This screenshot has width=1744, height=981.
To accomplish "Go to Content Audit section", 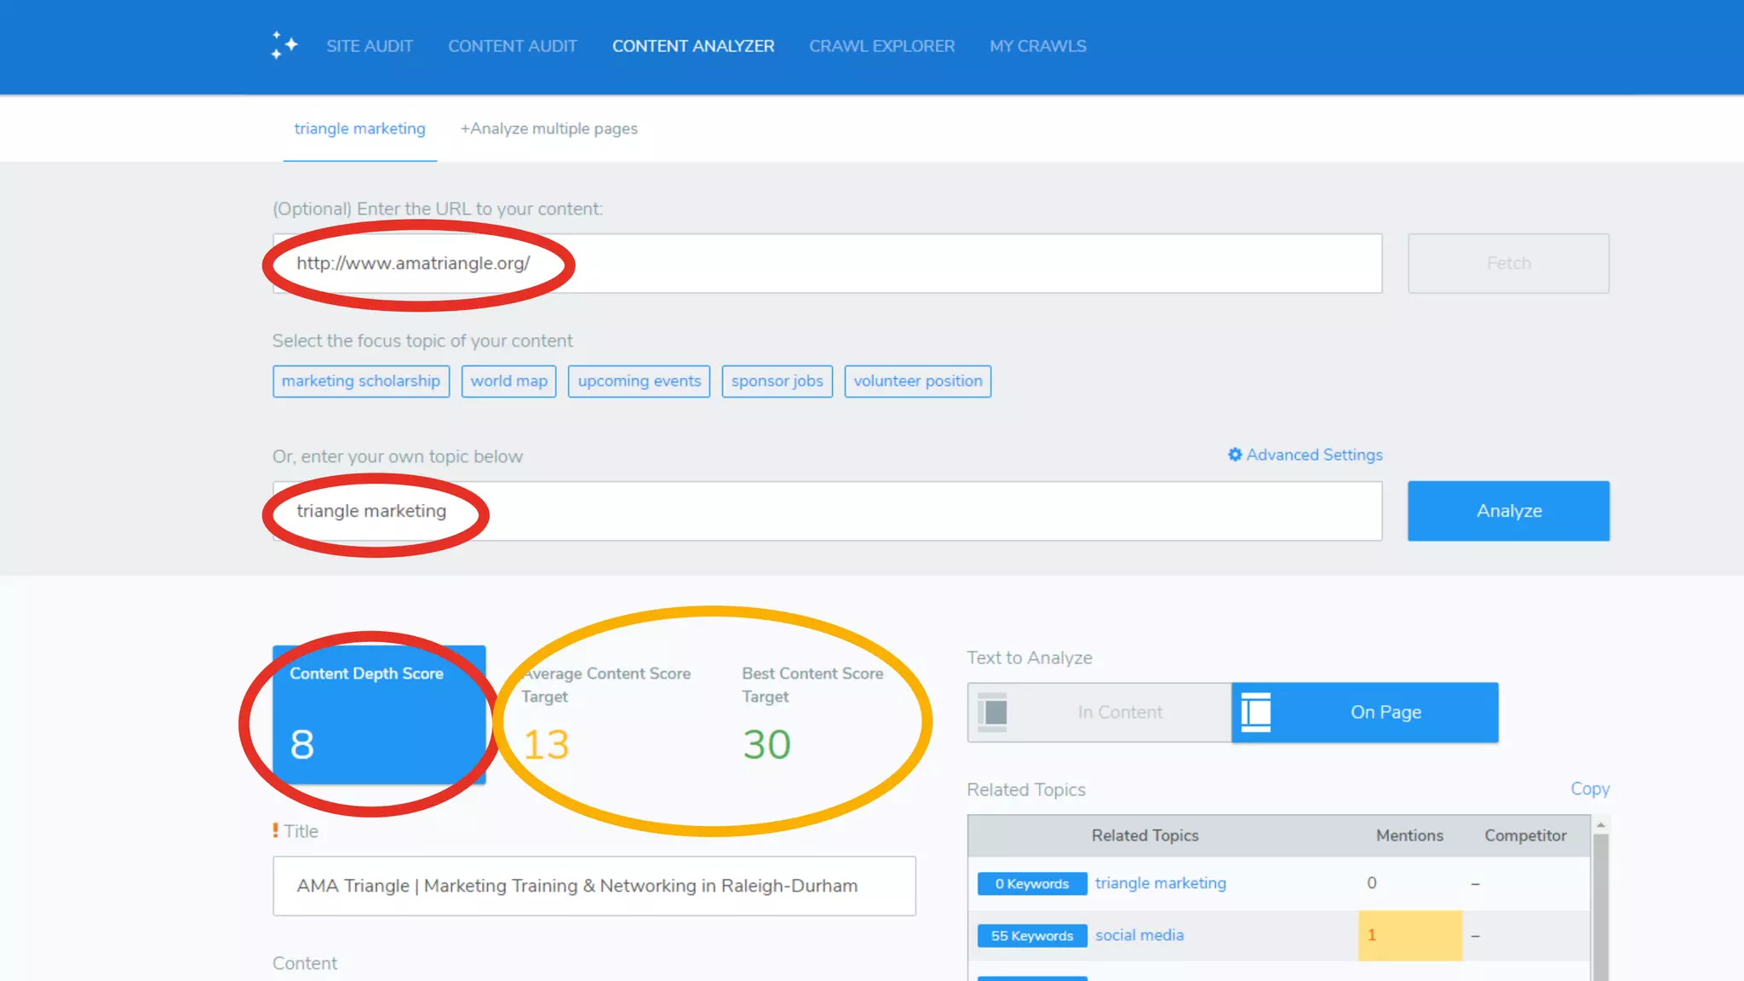I will pyautogui.click(x=513, y=46).
